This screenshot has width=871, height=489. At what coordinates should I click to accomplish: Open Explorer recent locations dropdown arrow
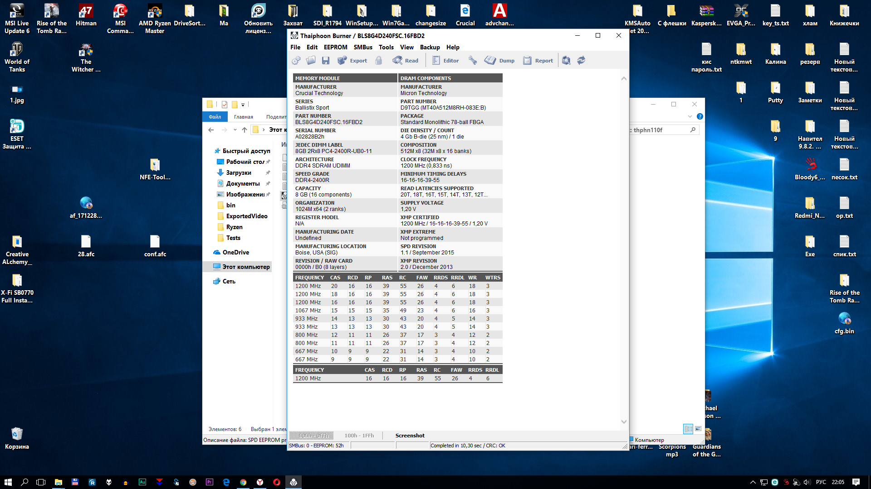(x=235, y=130)
